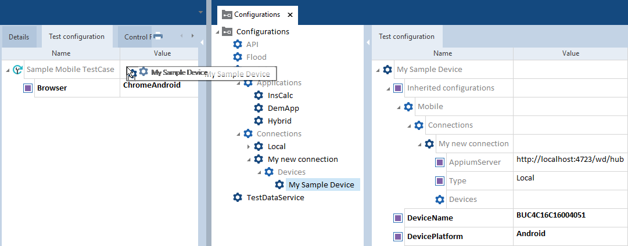The height and width of the screenshot is (246, 628).
Task: Select the DevicePlatform row label
Action: (435, 236)
